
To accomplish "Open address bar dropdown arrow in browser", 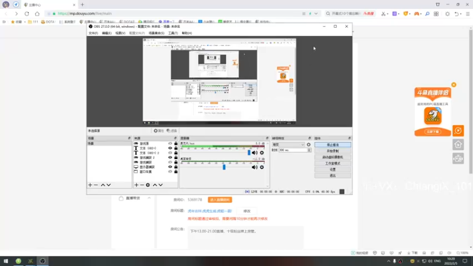I will point(316,14).
